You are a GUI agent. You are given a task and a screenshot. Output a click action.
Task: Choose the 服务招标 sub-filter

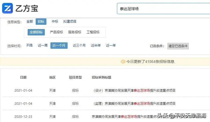point(75,32)
